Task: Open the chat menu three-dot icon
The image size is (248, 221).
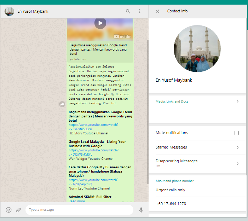Action: [x=140, y=11]
